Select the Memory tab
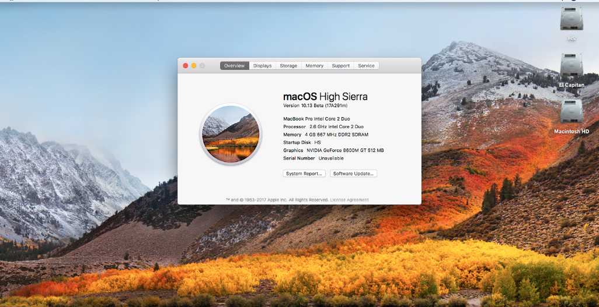Screen dimensions: 599x307 (314, 66)
